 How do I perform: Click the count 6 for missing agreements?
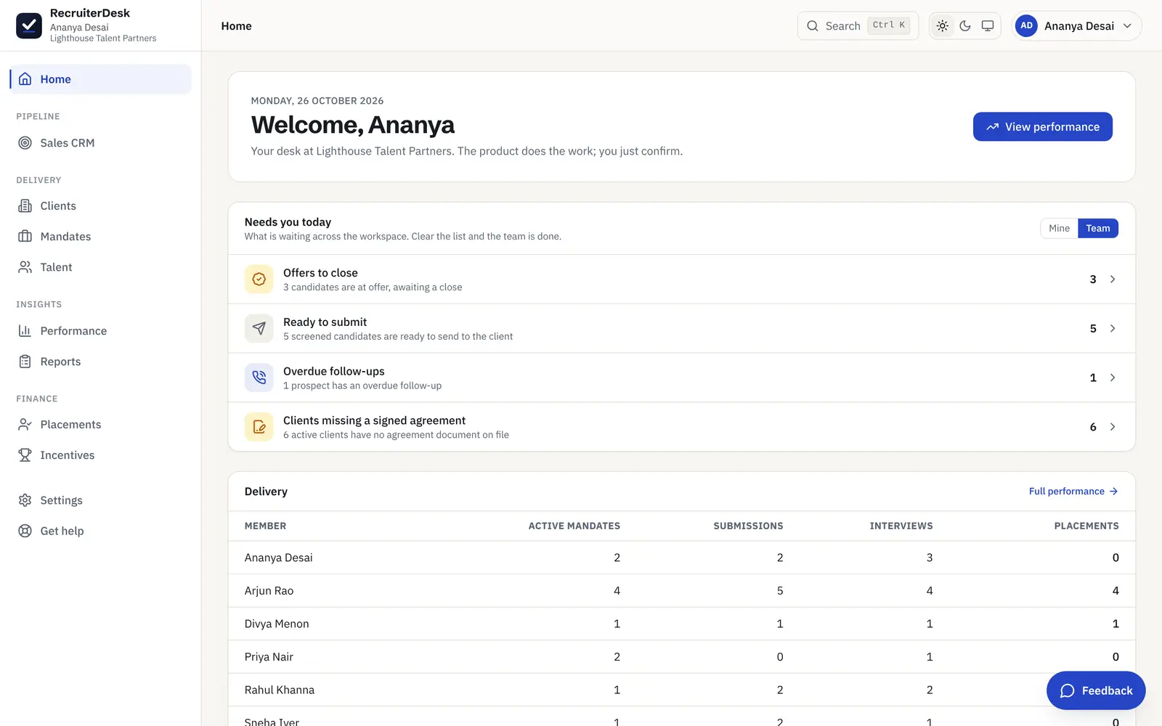(1093, 428)
